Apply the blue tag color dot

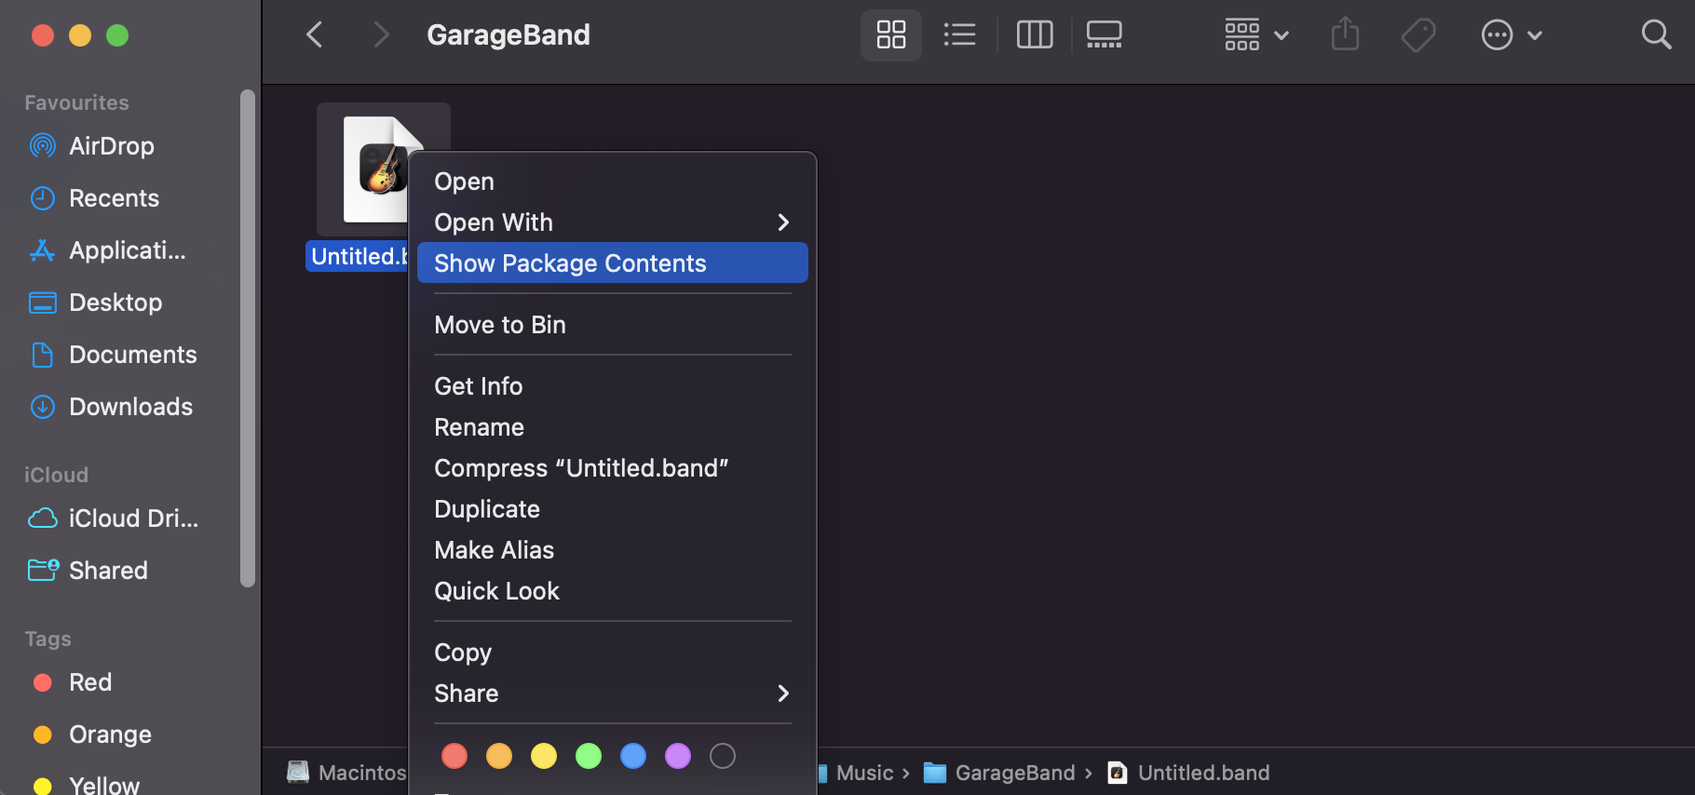click(x=633, y=756)
